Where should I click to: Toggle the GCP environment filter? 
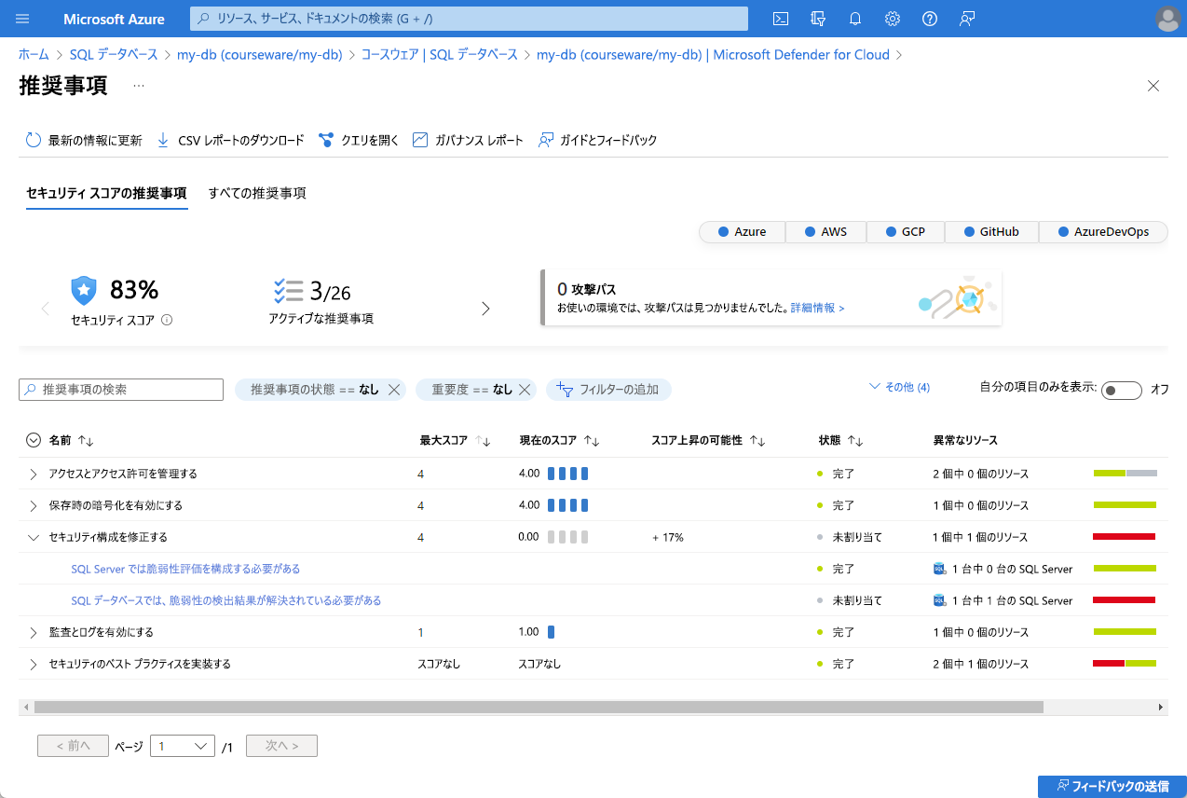click(905, 232)
